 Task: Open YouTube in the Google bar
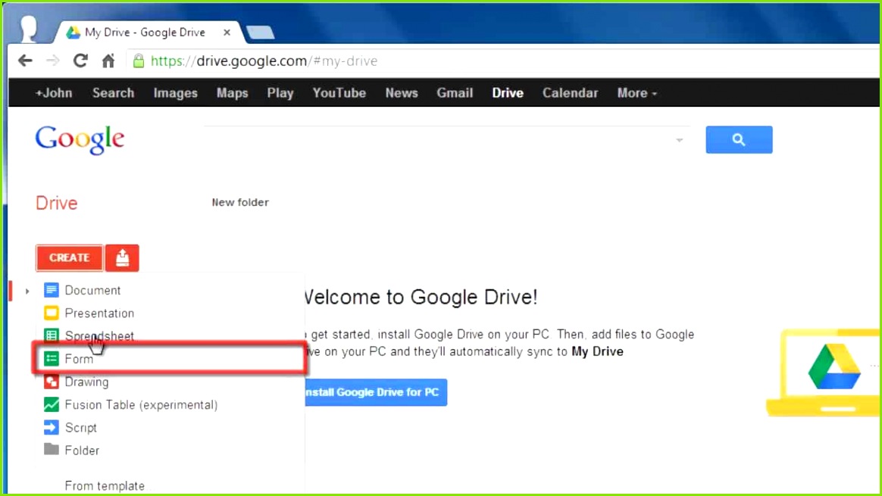pos(339,93)
